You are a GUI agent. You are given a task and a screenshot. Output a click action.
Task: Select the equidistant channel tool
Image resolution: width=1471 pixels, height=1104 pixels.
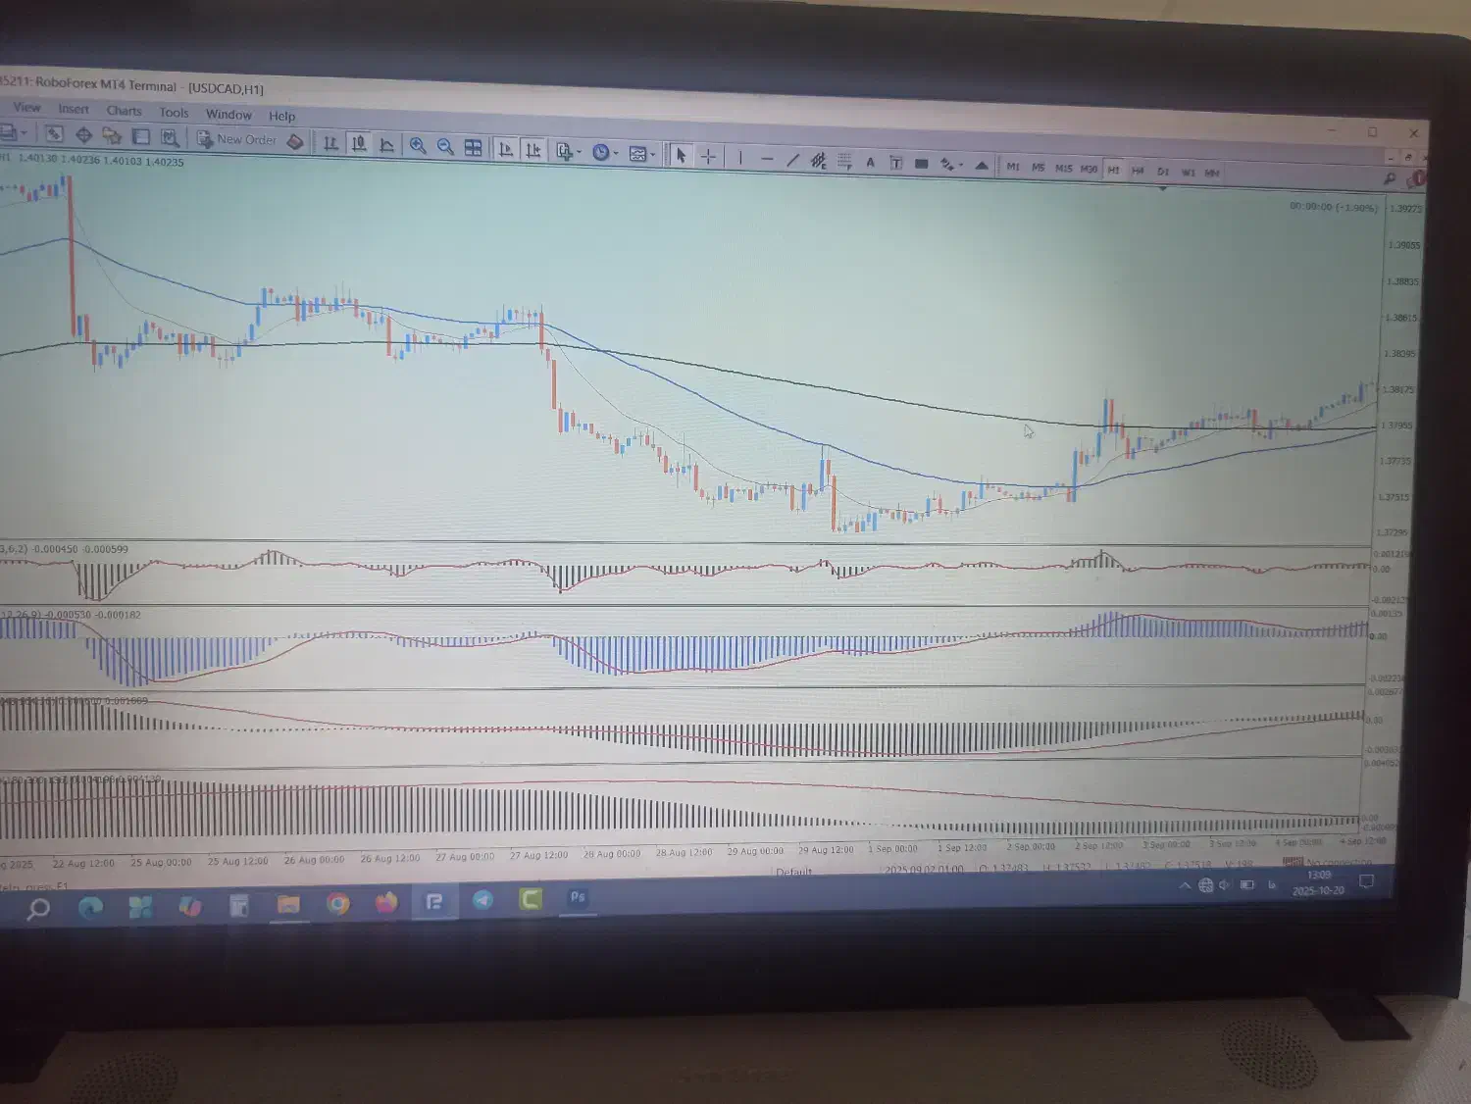pyautogui.click(x=818, y=160)
